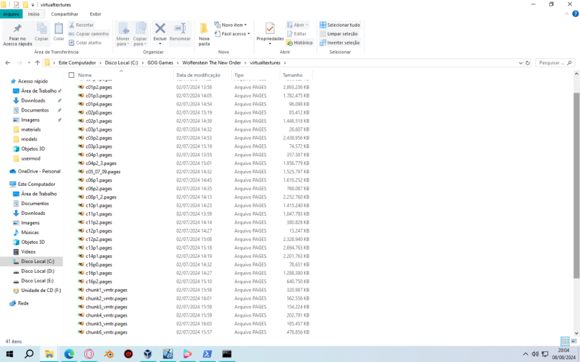Click the up-arrow parent folder button
Viewport: 580px width, 362px height.
37,63
